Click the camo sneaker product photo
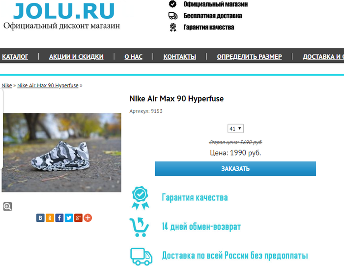 click(61, 153)
